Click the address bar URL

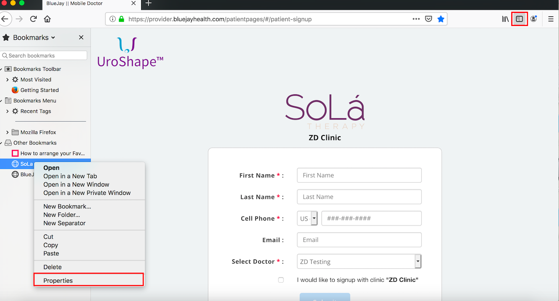(220, 19)
